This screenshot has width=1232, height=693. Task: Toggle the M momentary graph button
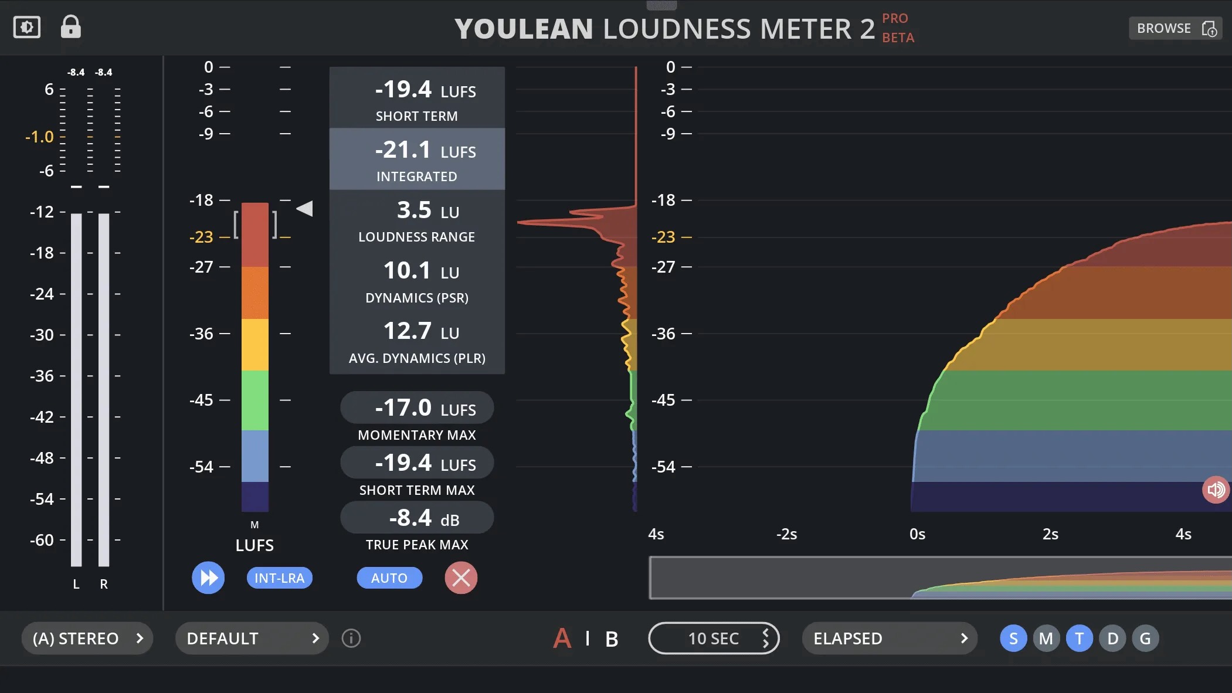1046,638
